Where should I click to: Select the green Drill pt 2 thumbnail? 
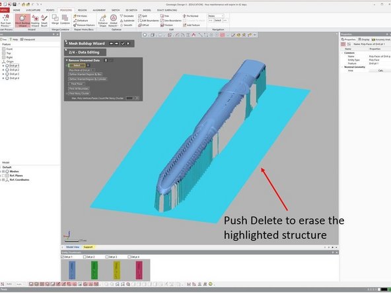tap(94, 270)
